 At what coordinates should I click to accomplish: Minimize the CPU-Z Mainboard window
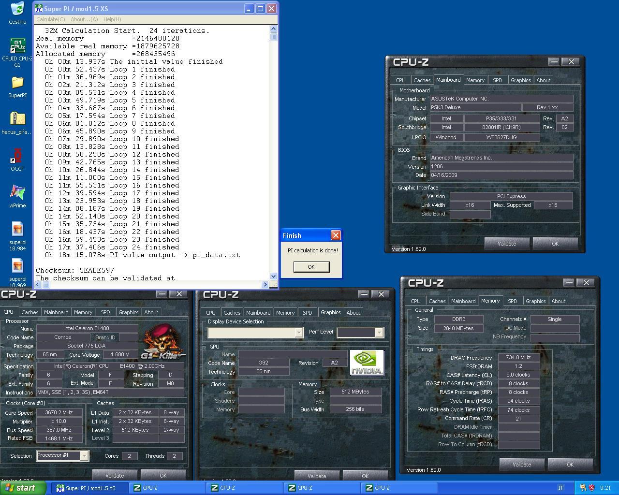pyautogui.click(x=554, y=61)
